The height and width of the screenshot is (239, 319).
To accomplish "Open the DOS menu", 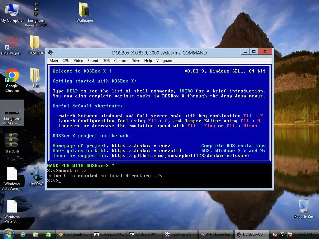I will (x=106, y=61).
